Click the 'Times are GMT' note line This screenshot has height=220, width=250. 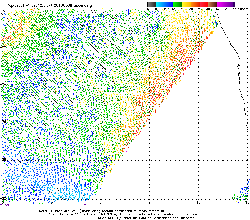(x=107, y=211)
